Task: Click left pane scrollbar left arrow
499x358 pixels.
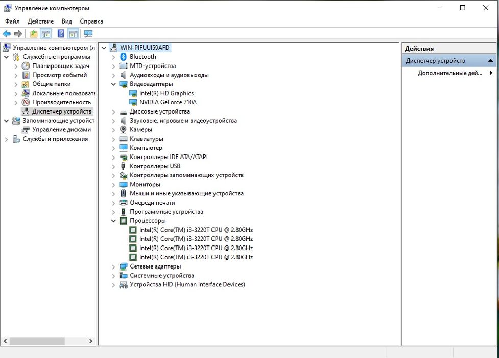Action: point(5,341)
